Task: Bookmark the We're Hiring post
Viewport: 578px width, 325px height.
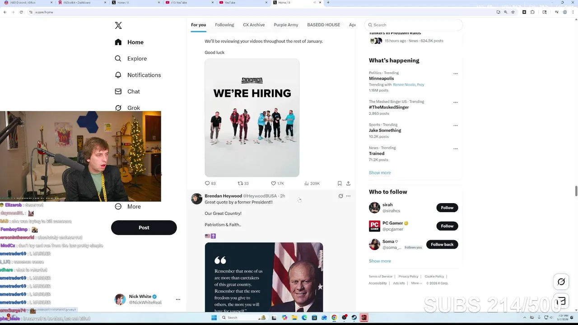Action: click(340, 183)
